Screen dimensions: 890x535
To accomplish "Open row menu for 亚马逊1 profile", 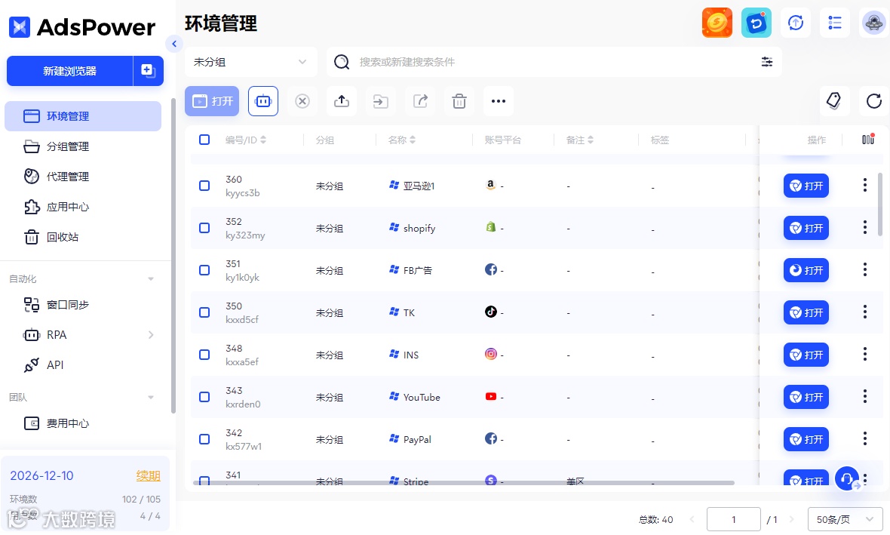I will [x=864, y=185].
